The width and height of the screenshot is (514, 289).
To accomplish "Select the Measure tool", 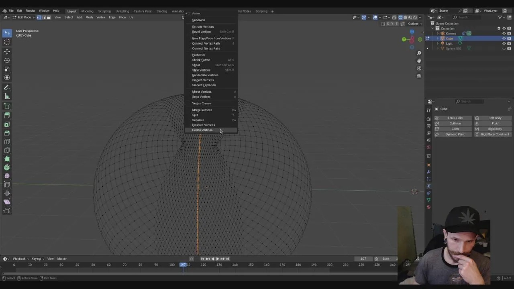I will 7,96.
